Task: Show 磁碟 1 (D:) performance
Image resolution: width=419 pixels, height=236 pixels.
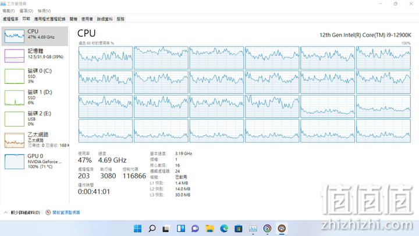Action: (35, 97)
